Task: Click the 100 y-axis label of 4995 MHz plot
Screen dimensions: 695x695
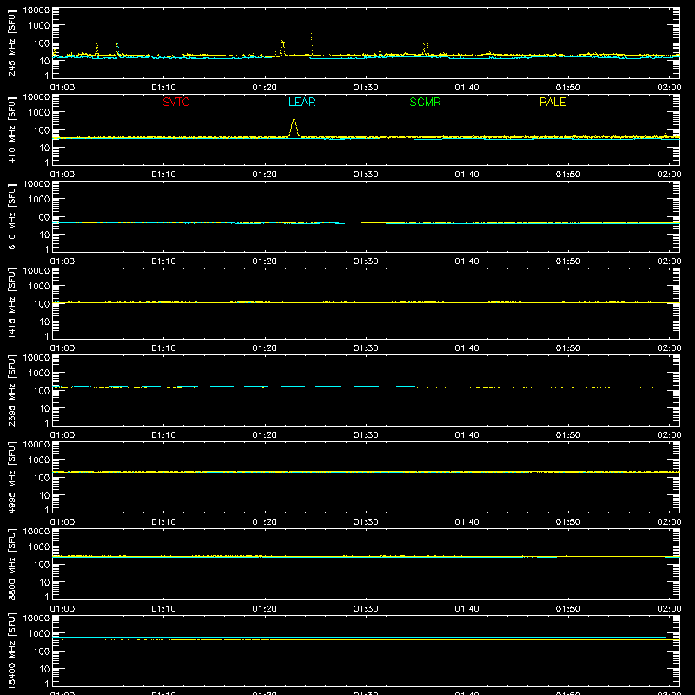Action: [x=42, y=477]
